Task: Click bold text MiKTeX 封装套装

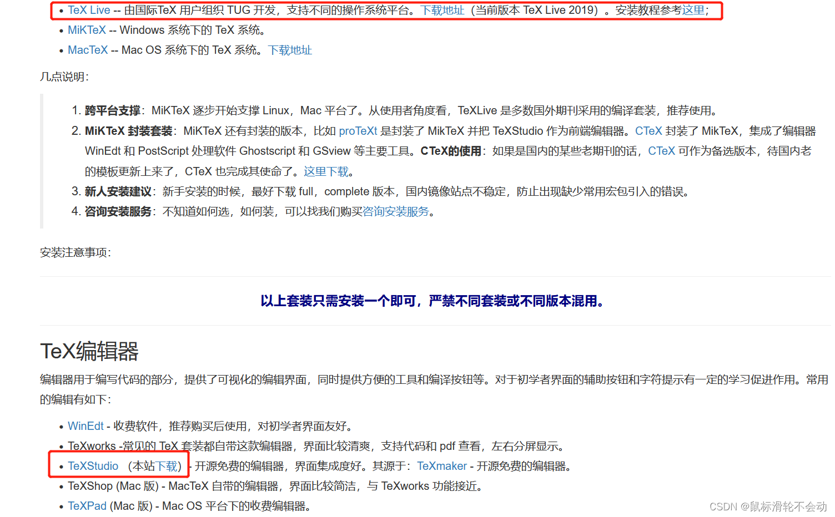Action: [129, 131]
